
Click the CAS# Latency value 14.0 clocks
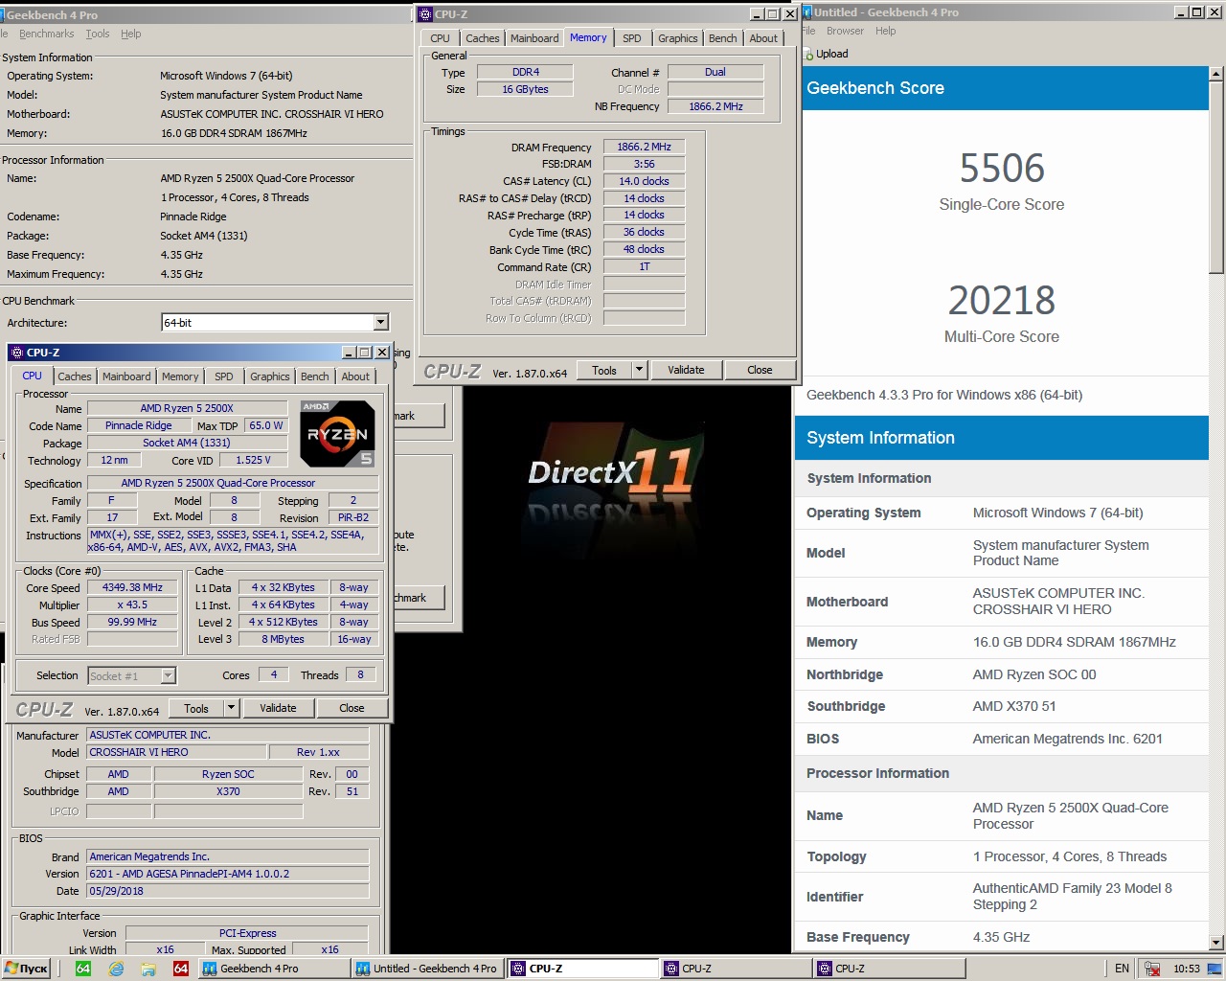(644, 181)
